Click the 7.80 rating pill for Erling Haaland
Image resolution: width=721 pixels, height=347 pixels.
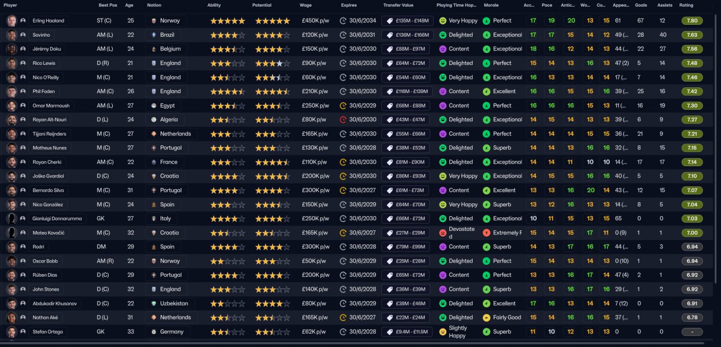[692, 21]
